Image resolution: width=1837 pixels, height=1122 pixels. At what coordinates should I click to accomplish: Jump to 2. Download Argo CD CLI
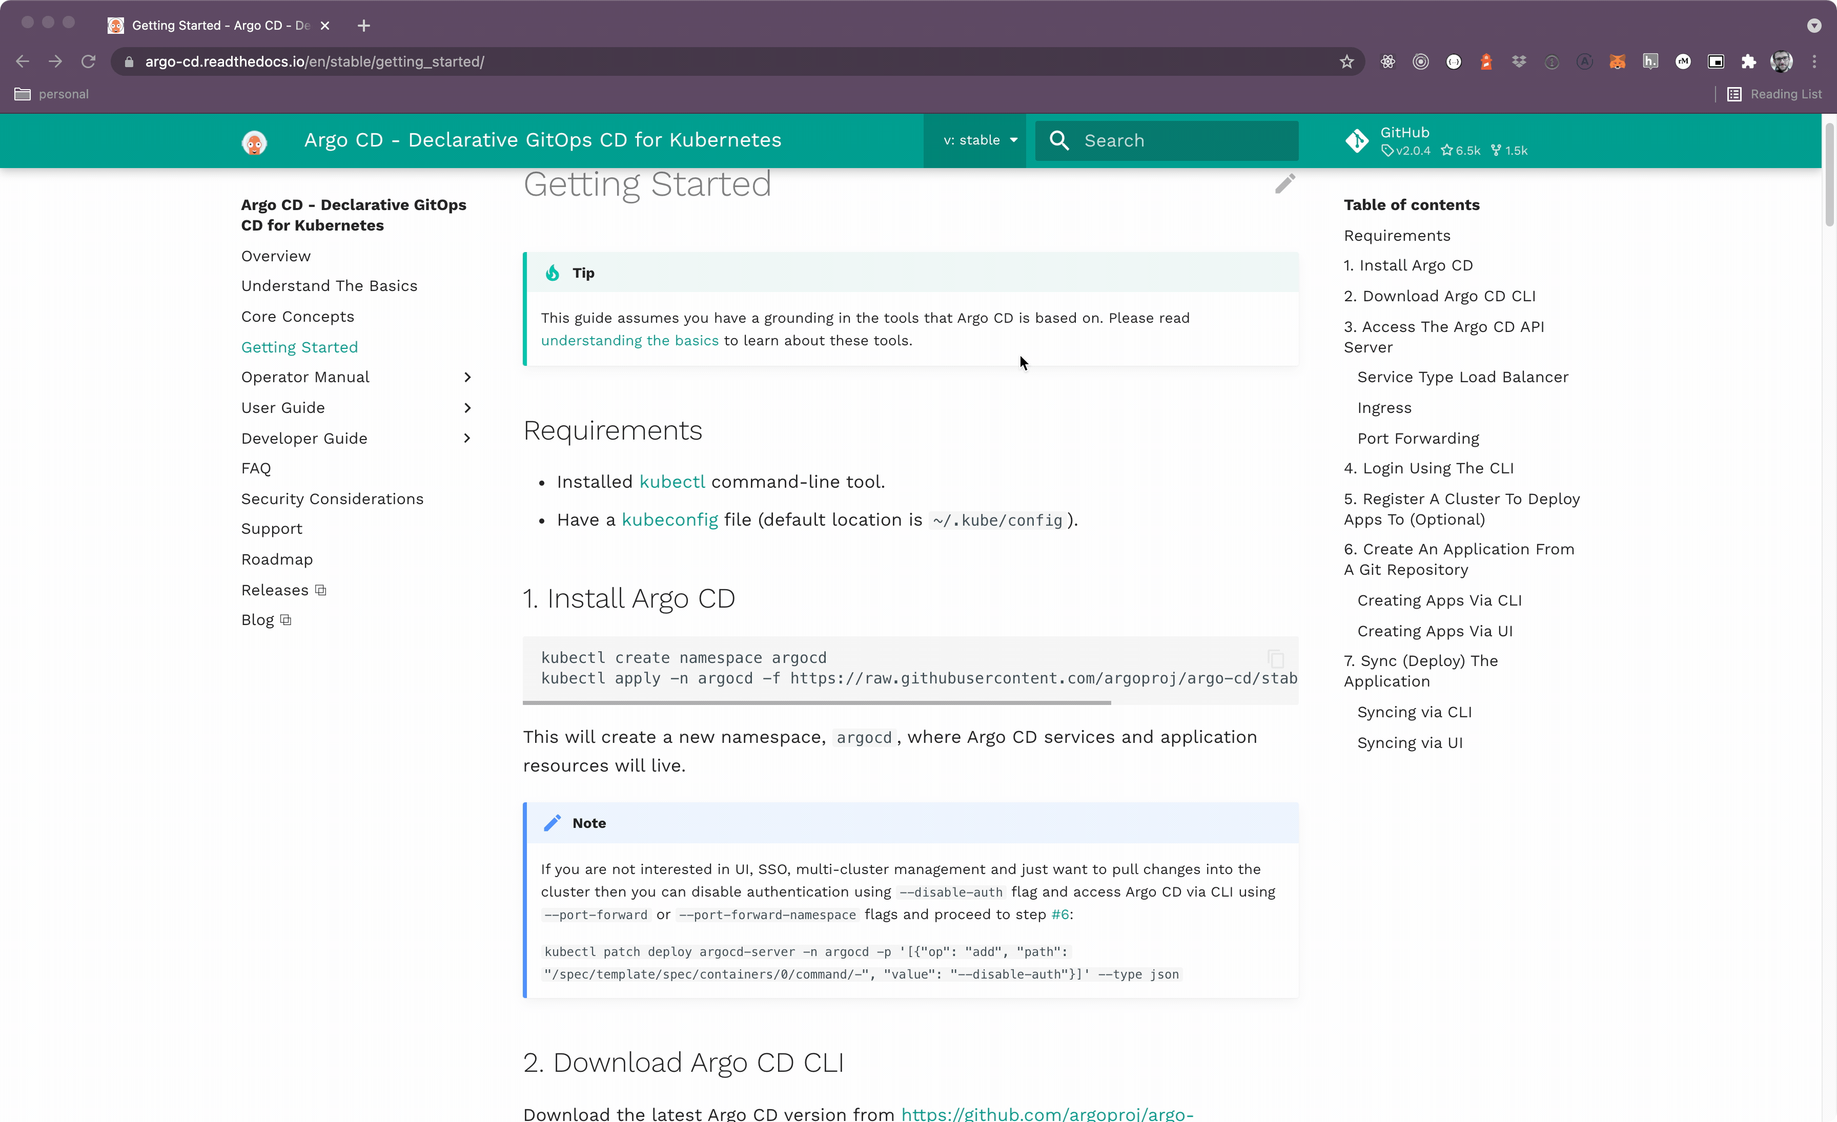1439,296
